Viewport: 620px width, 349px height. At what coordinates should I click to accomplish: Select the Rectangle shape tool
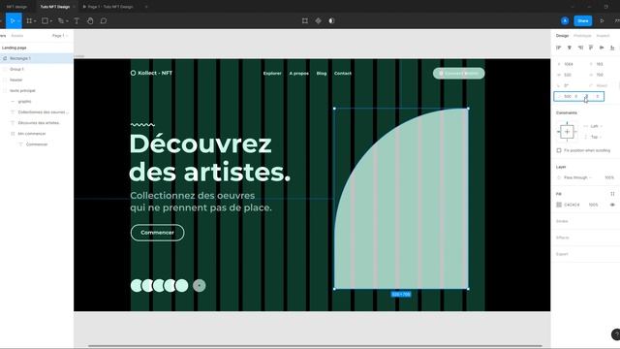click(x=46, y=20)
